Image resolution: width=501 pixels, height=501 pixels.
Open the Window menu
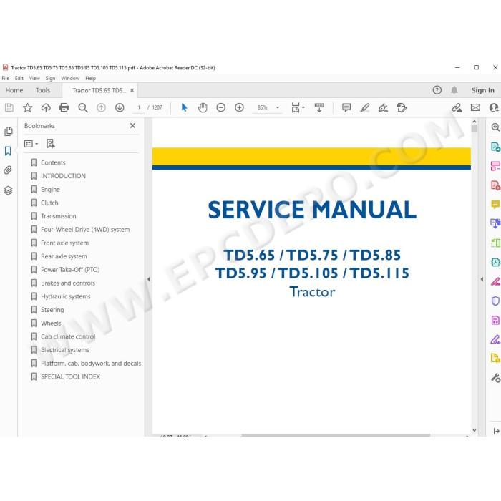[70, 78]
